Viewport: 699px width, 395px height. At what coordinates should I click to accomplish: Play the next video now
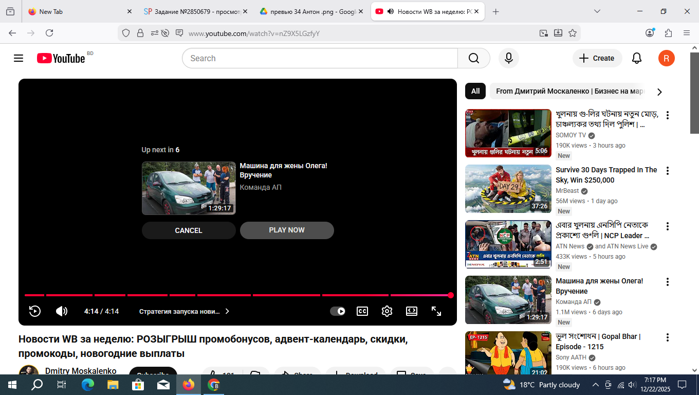(x=287, y=230)
